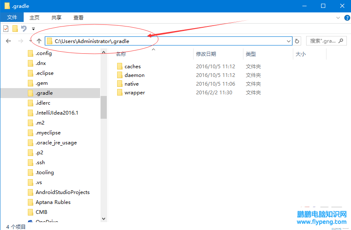The width and height of the screenshot is (351, 230).
Task: Expand the ribbon with the chevron
Action: [338, 18]
